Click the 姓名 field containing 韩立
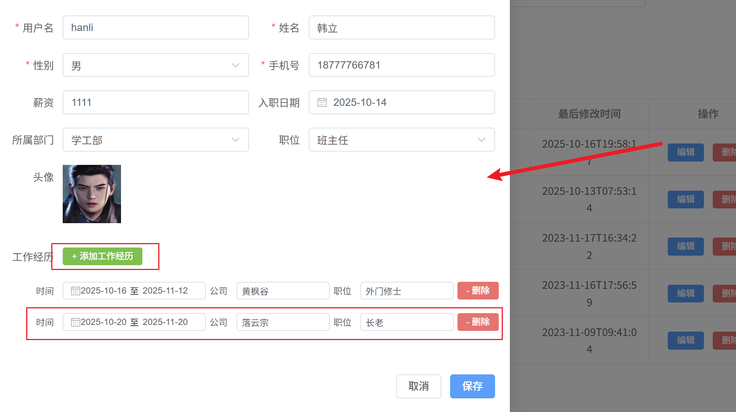The width and height of the screenshot is (736, 412). pyautogui.click(x=401, y=28)
